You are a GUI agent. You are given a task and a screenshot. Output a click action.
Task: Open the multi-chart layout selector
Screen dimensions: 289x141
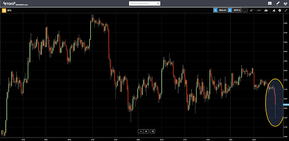[x=270, y=3]
